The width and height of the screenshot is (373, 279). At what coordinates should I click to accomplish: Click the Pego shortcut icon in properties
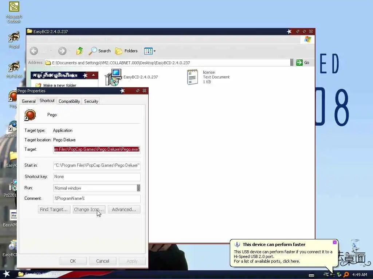point(30,115)
